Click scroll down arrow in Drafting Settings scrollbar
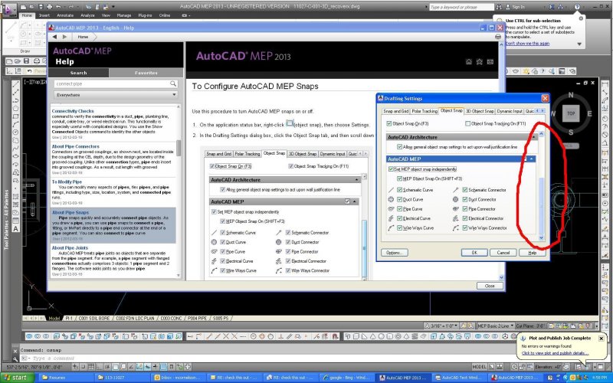613x383 pixels. coord(541,237)
